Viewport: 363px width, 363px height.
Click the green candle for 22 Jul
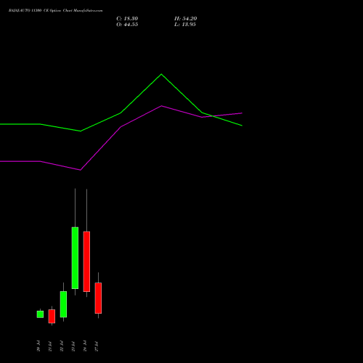(x=63, y=304)
